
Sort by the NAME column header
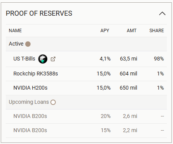tap(15, 31)
